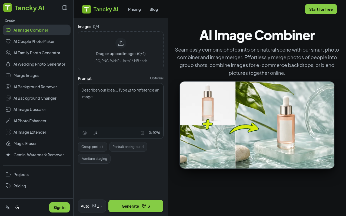Open AI Background Remover

click(36, 87)
